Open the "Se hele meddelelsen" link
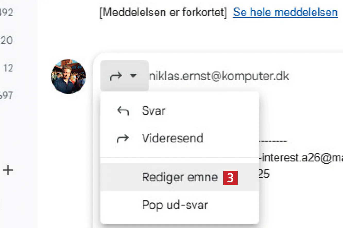 point(285,12)
